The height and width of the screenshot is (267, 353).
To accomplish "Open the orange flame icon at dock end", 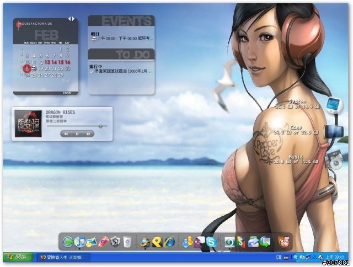I will click(x=284, y=242).
